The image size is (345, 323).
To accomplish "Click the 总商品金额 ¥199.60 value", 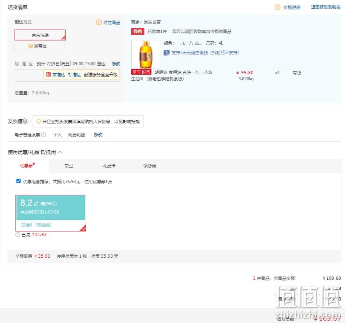I will 331,278.
